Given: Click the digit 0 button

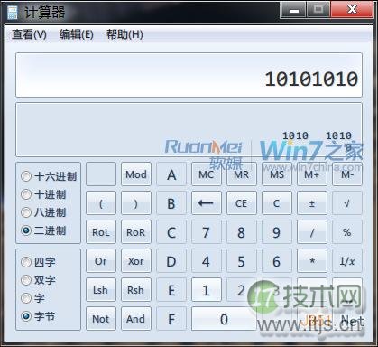Looking at the screenshot, I should (224, 319).
